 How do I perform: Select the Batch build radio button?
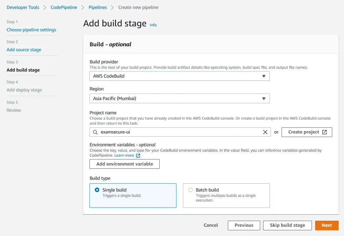coord(190,190)
